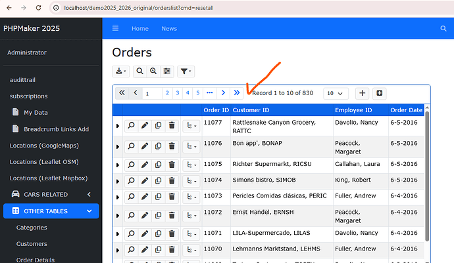454x263 pixels.
Task: Delete order 11074 with the trash icon
Action: coord(172,180)
